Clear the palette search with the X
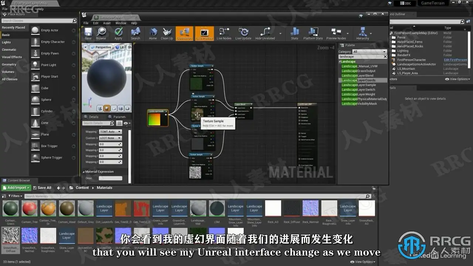This screenshot has width=473, height=266. tap(385, 57)
